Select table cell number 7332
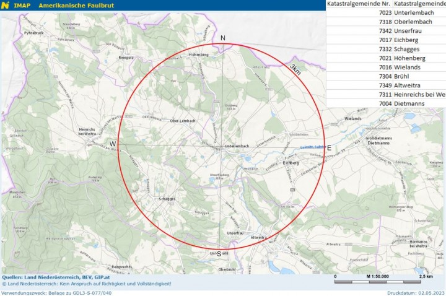 (x=385, y=49)
